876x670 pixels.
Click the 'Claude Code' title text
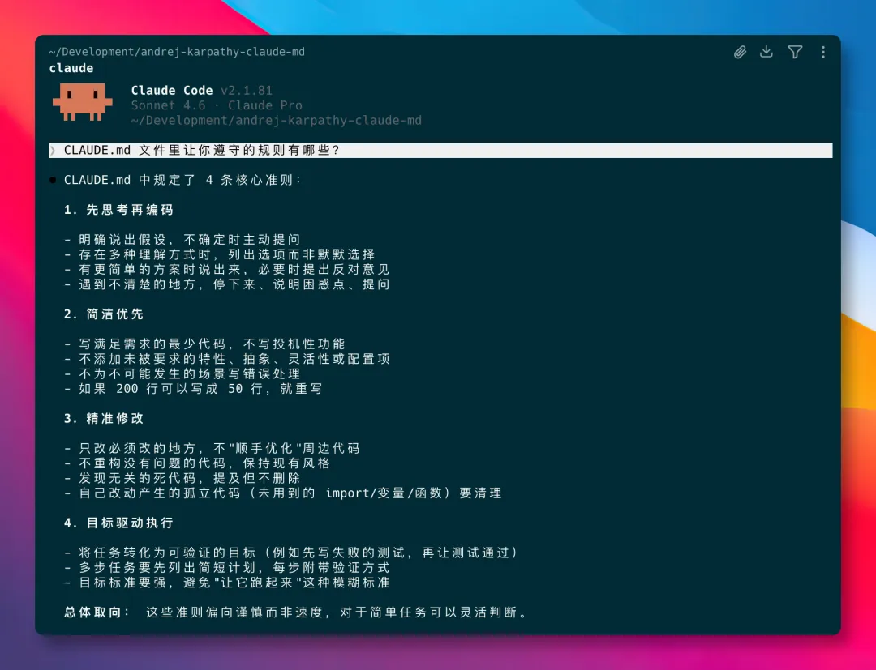(172, 91)
